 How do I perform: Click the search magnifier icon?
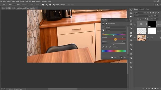click(155, 4)
